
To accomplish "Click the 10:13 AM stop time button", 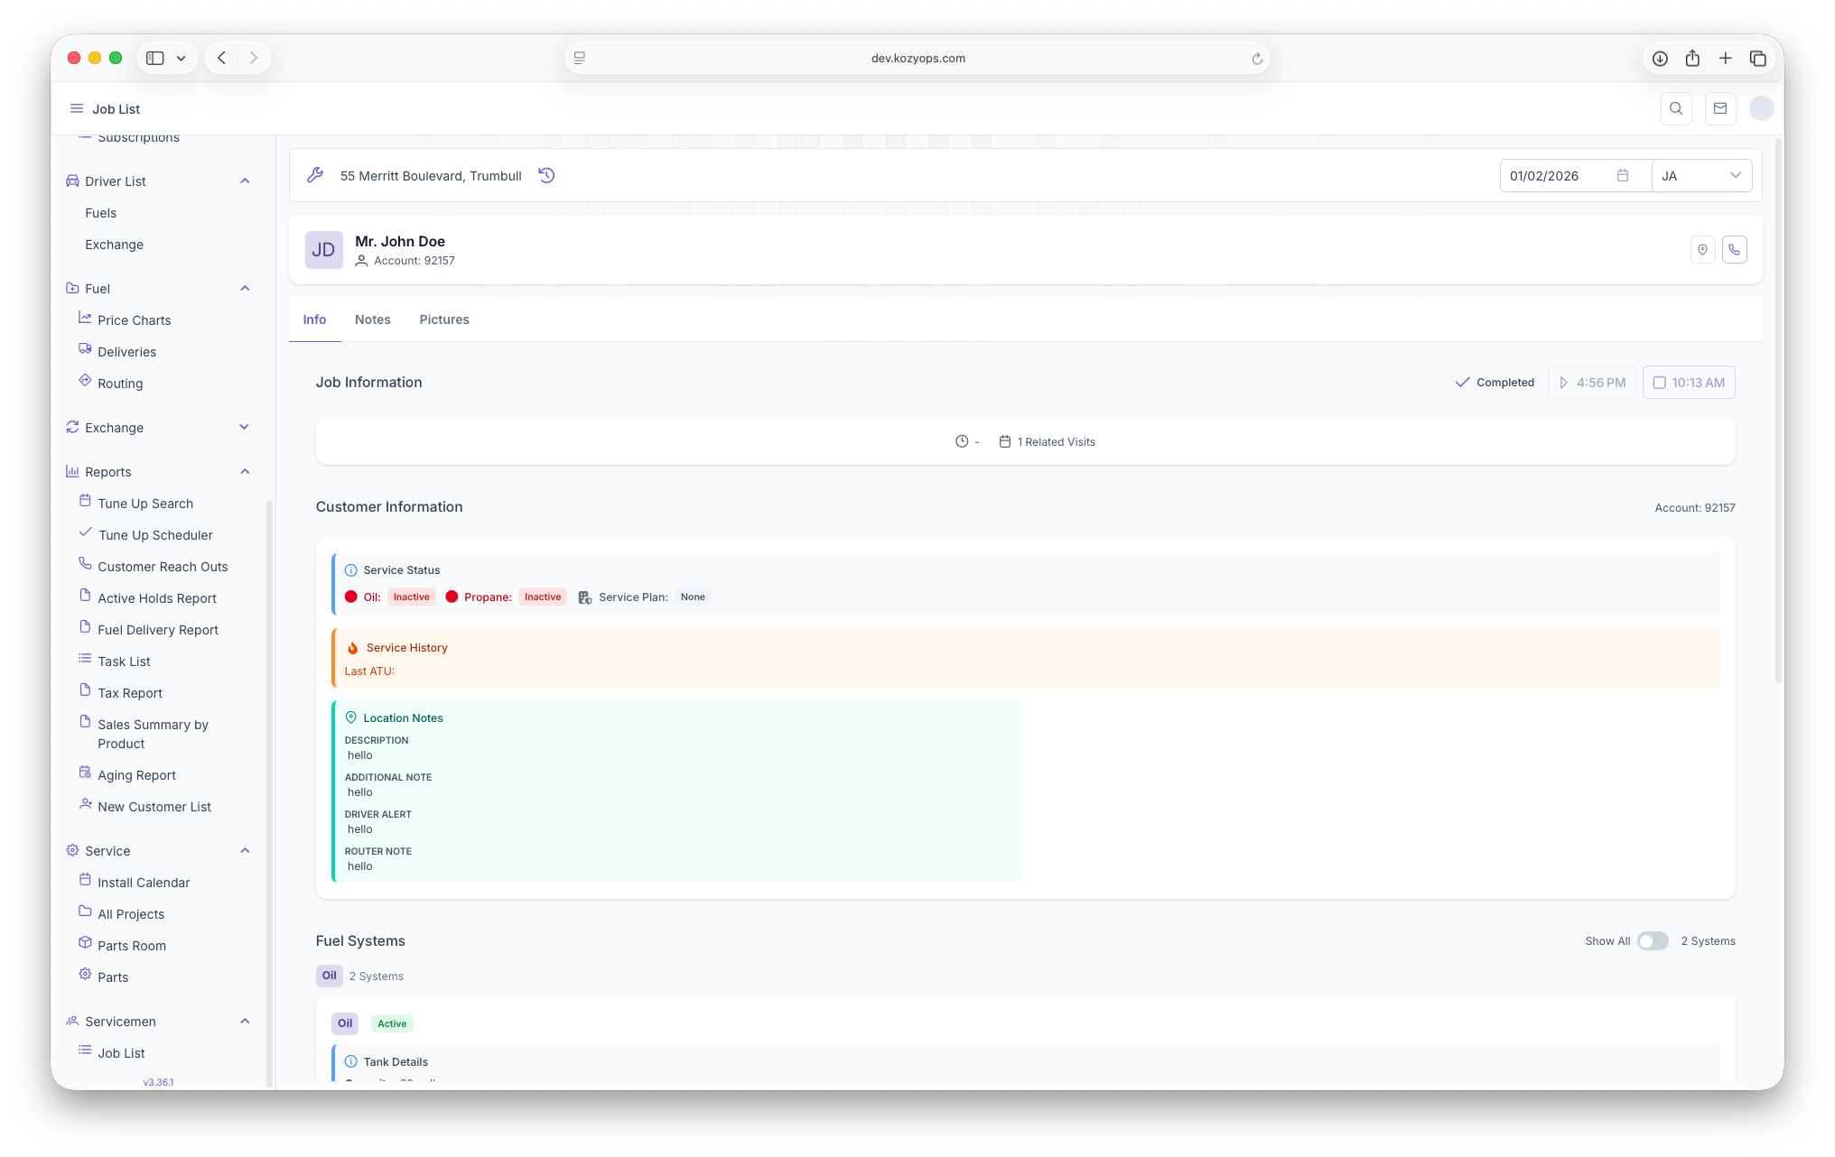I will coord(1688,383).
